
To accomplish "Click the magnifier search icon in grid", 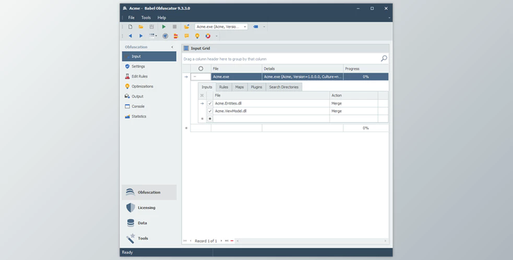I will pos(384,59).
